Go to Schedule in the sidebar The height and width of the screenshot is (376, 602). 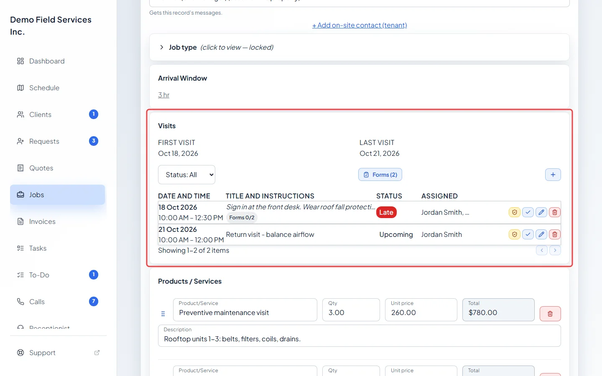pos(58,88)
